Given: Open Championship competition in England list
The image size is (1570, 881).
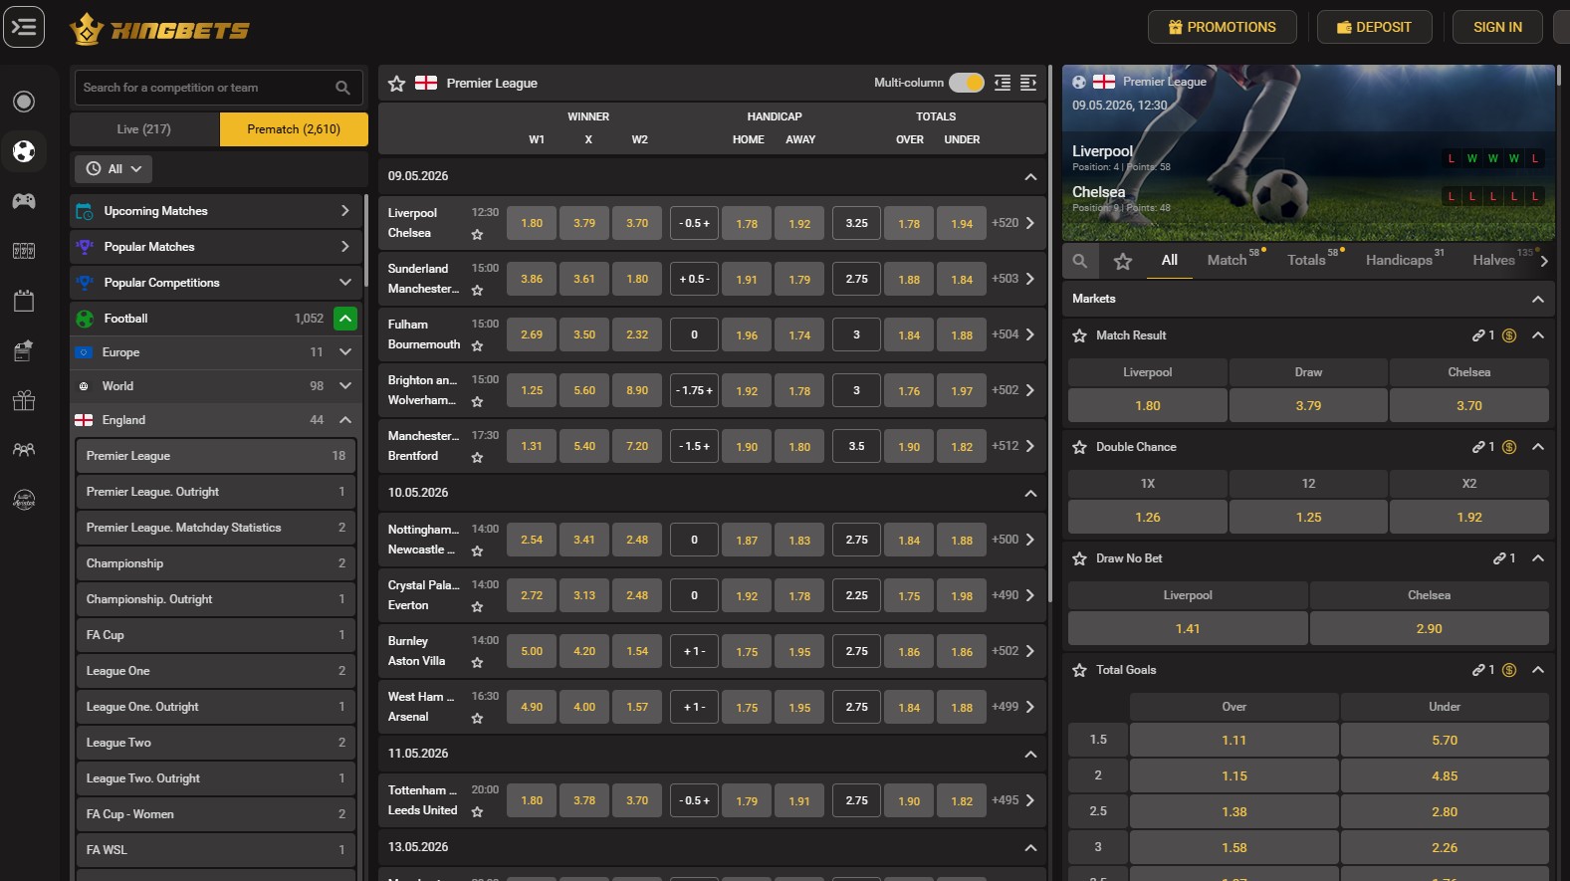Looking at the screenshot, I should 216,563.
